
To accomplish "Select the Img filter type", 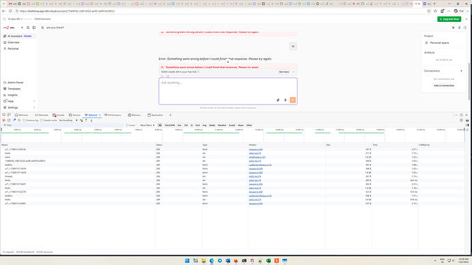I will [x=205, y=125].
